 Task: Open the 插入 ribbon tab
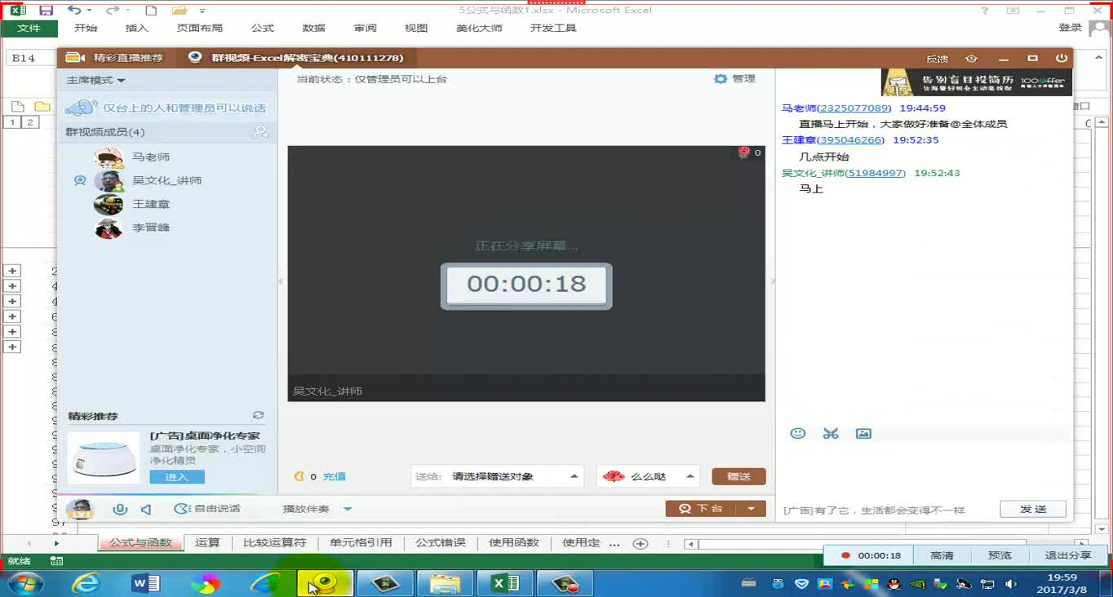136,28
